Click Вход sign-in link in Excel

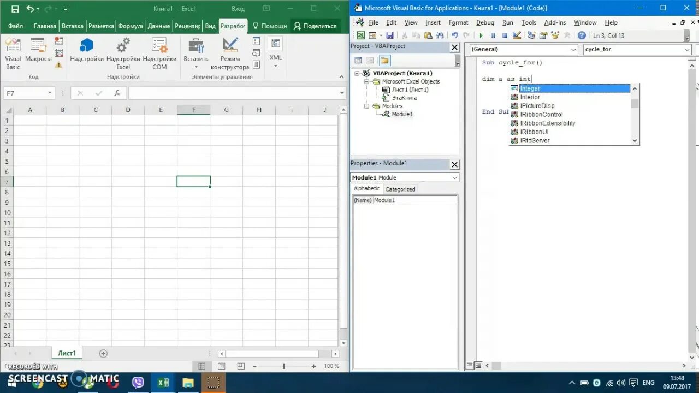coord(238,9)
